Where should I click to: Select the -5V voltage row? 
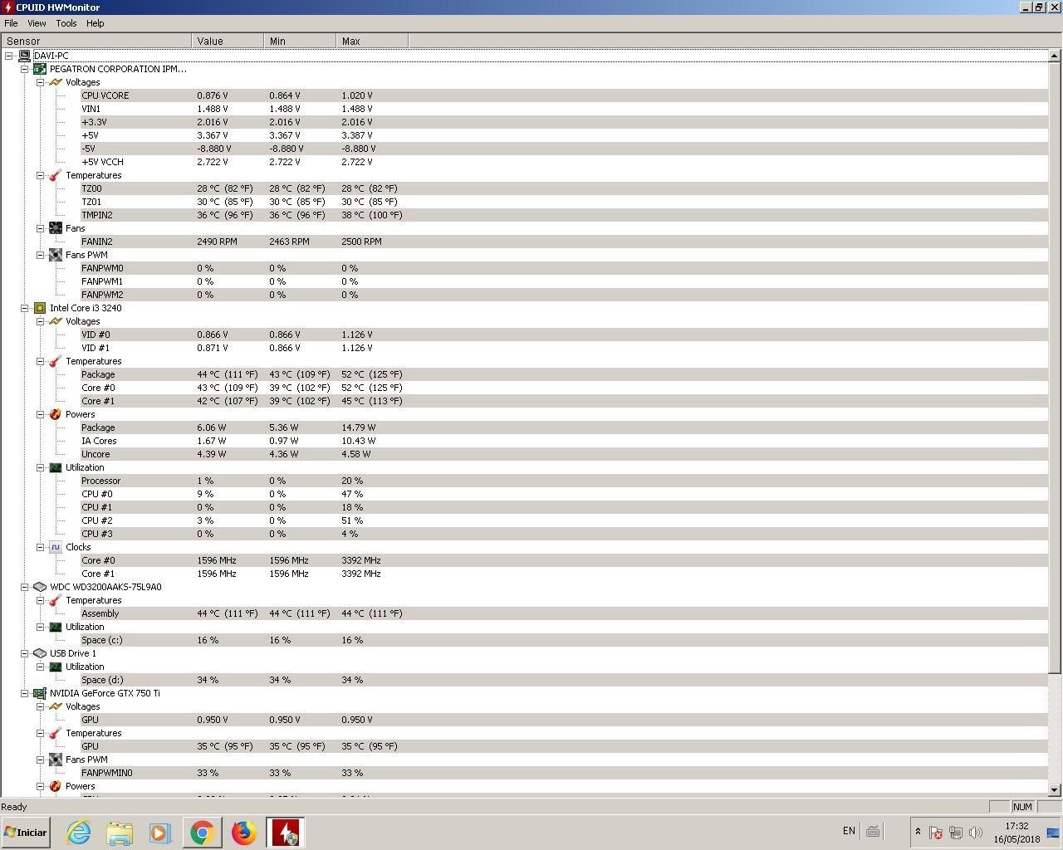pyautogui.click(x=564, y=149)
